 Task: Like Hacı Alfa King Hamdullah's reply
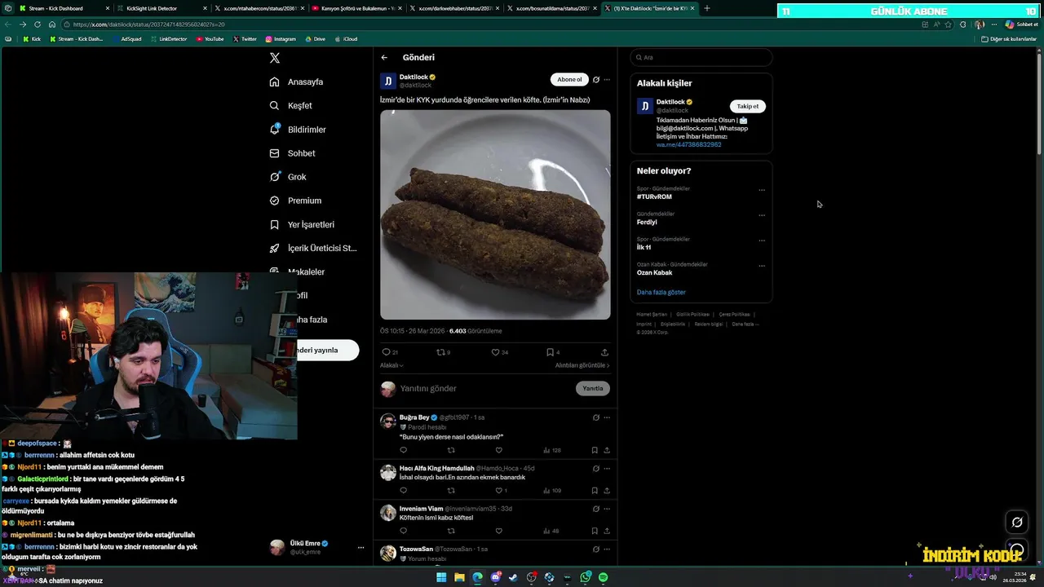click(x=498, y=491)
